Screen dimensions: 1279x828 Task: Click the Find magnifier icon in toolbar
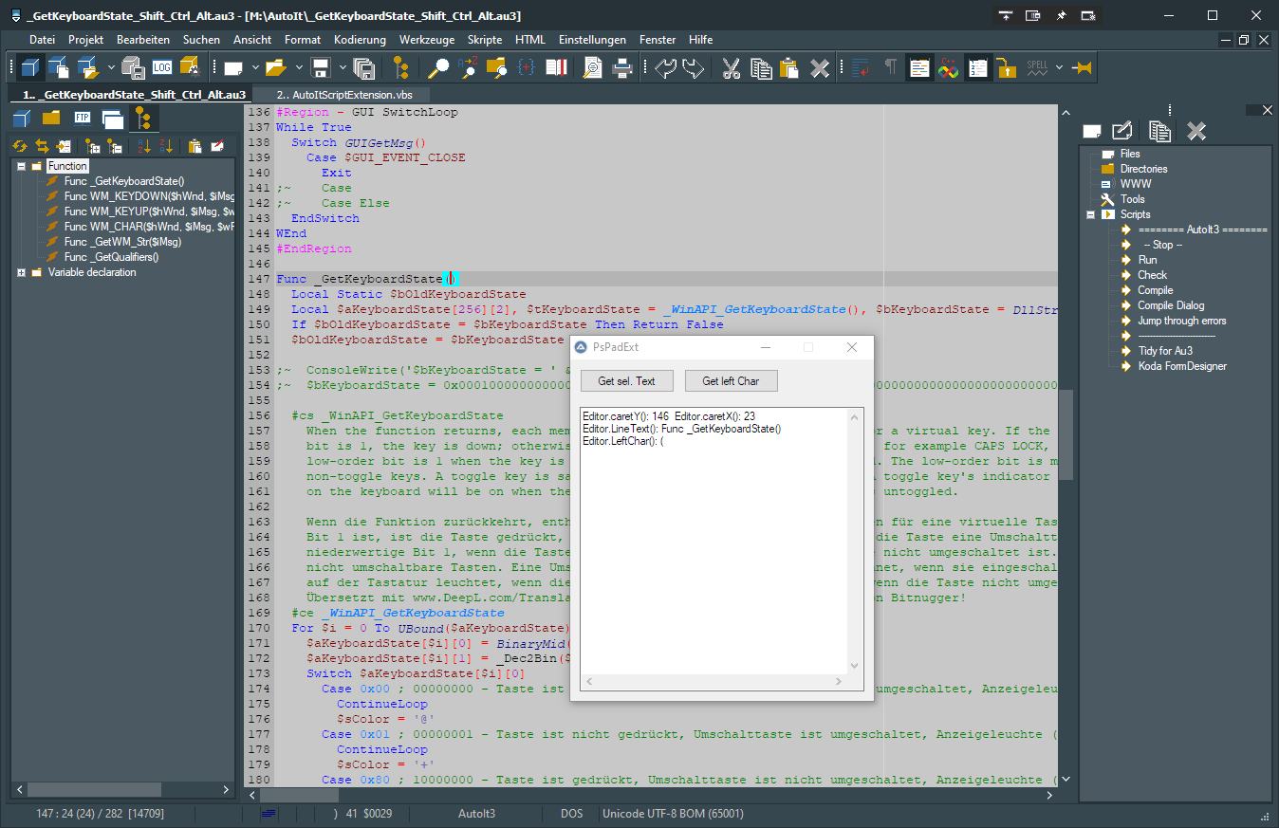[438, 67]
